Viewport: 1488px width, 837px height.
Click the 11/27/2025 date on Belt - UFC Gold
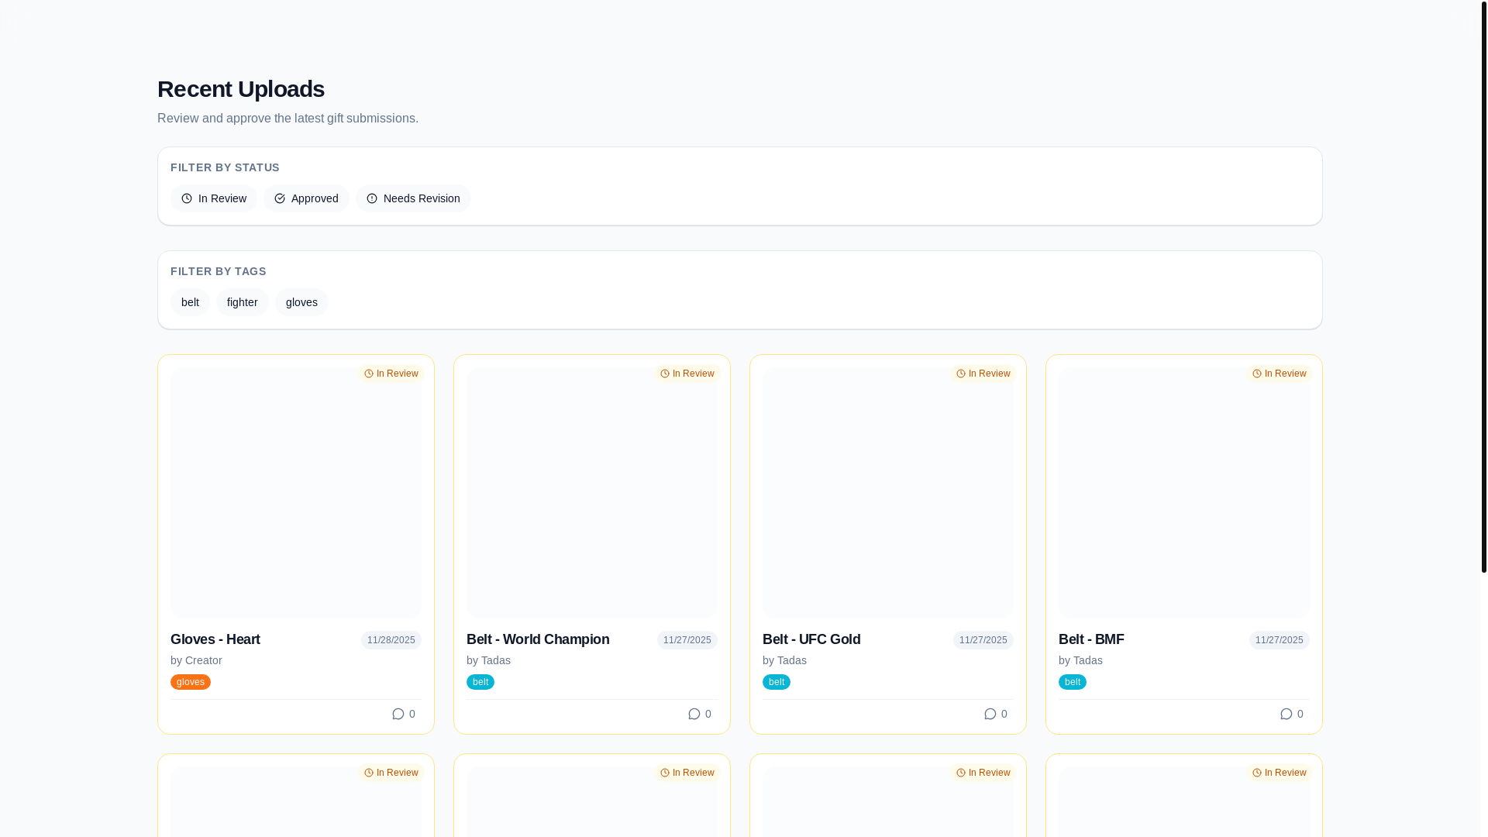983,640
